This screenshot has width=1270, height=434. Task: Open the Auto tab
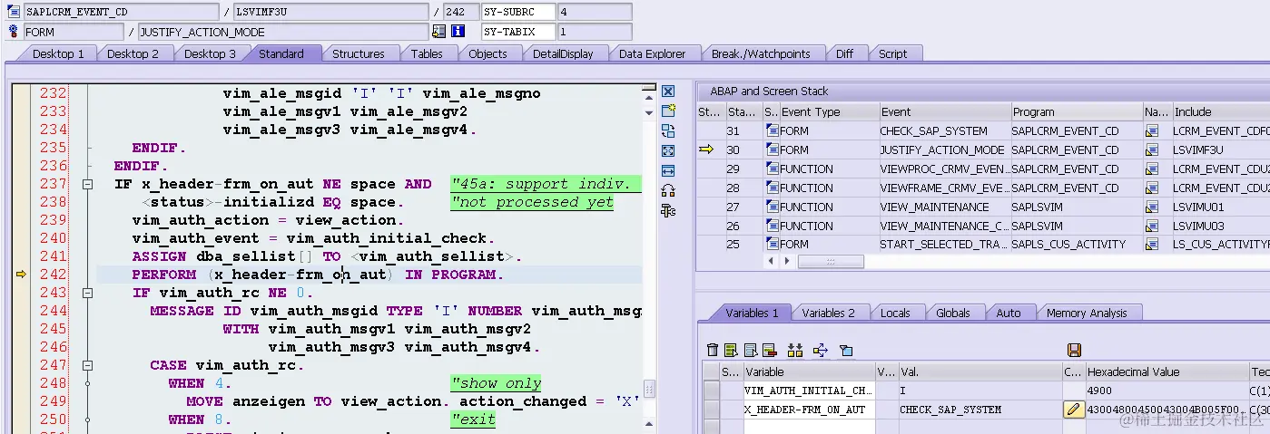1009,313
